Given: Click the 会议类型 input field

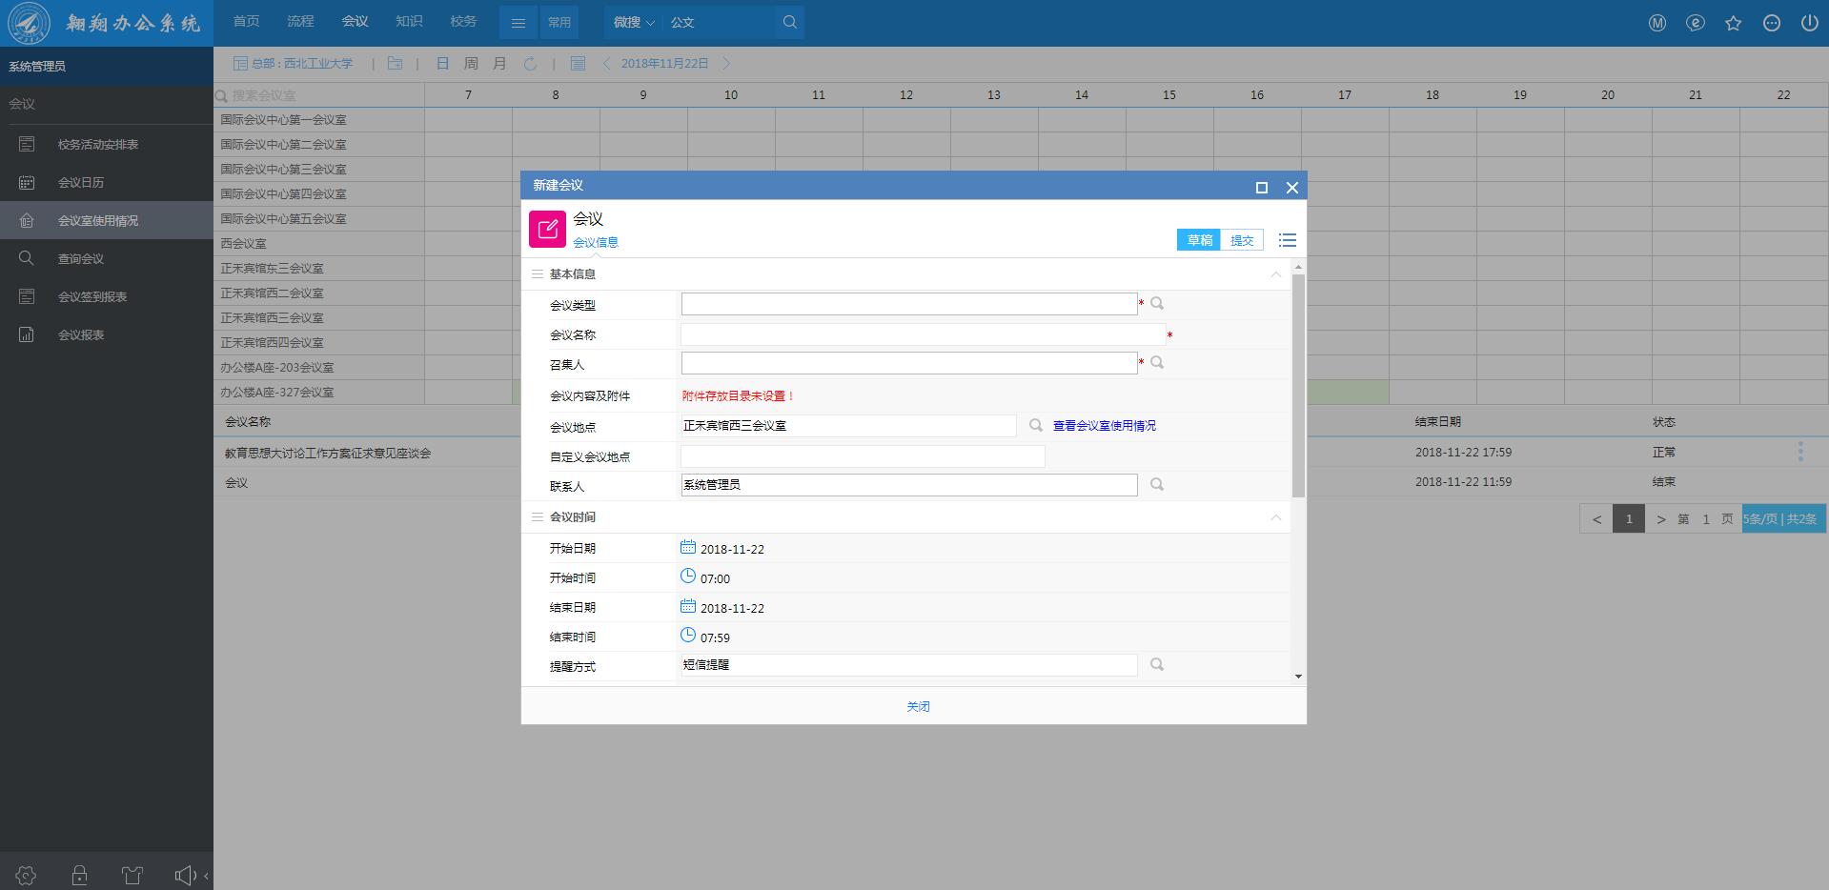Looking at the screenshot, I should point(909,304).
